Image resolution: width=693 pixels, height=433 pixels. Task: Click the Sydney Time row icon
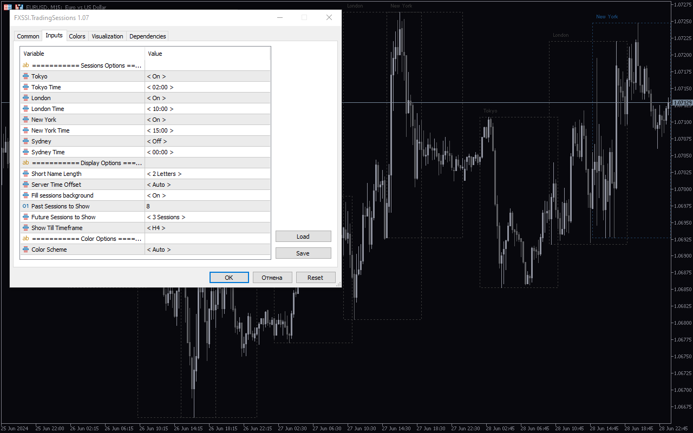click(x=25, y=152)
